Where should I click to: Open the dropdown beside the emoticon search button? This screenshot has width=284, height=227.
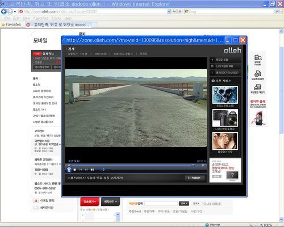(x=196, y=204)
